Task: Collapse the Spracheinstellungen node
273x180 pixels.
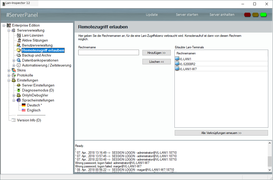Action: tap(14, 100)
